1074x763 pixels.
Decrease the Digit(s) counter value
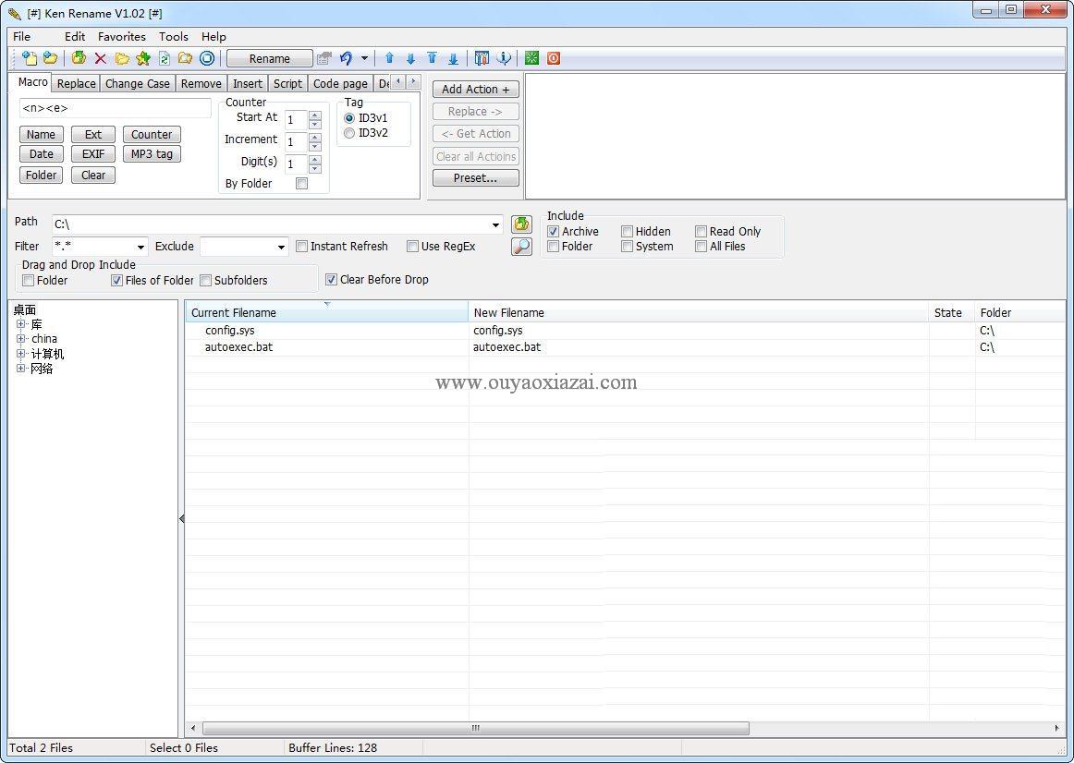pos(315,168)
